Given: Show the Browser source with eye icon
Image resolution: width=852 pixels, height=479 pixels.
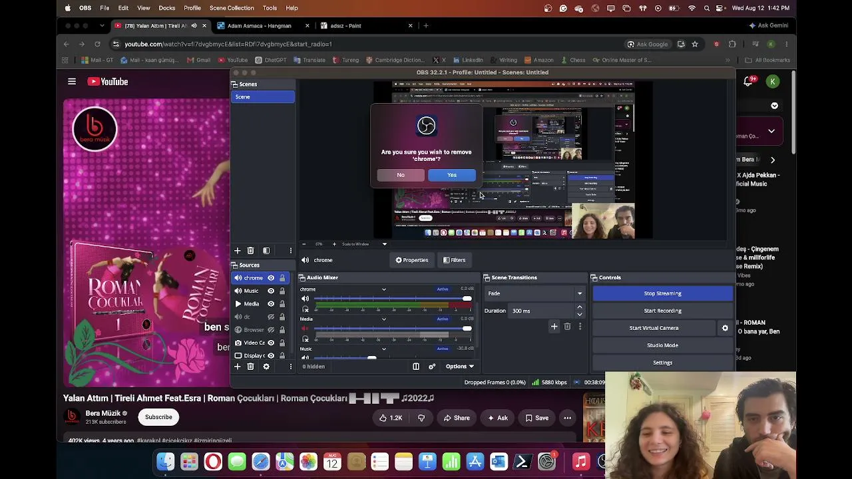Looking at the screenshot, I should click(271, 330).
